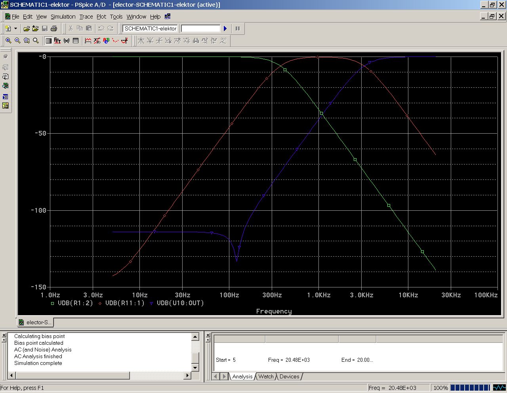Click the Open file folder icon
The height and width of the screenshot is (393, 507).
point(27,28)
